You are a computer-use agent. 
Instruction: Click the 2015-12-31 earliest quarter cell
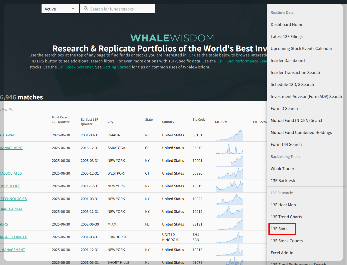(90, 148)
